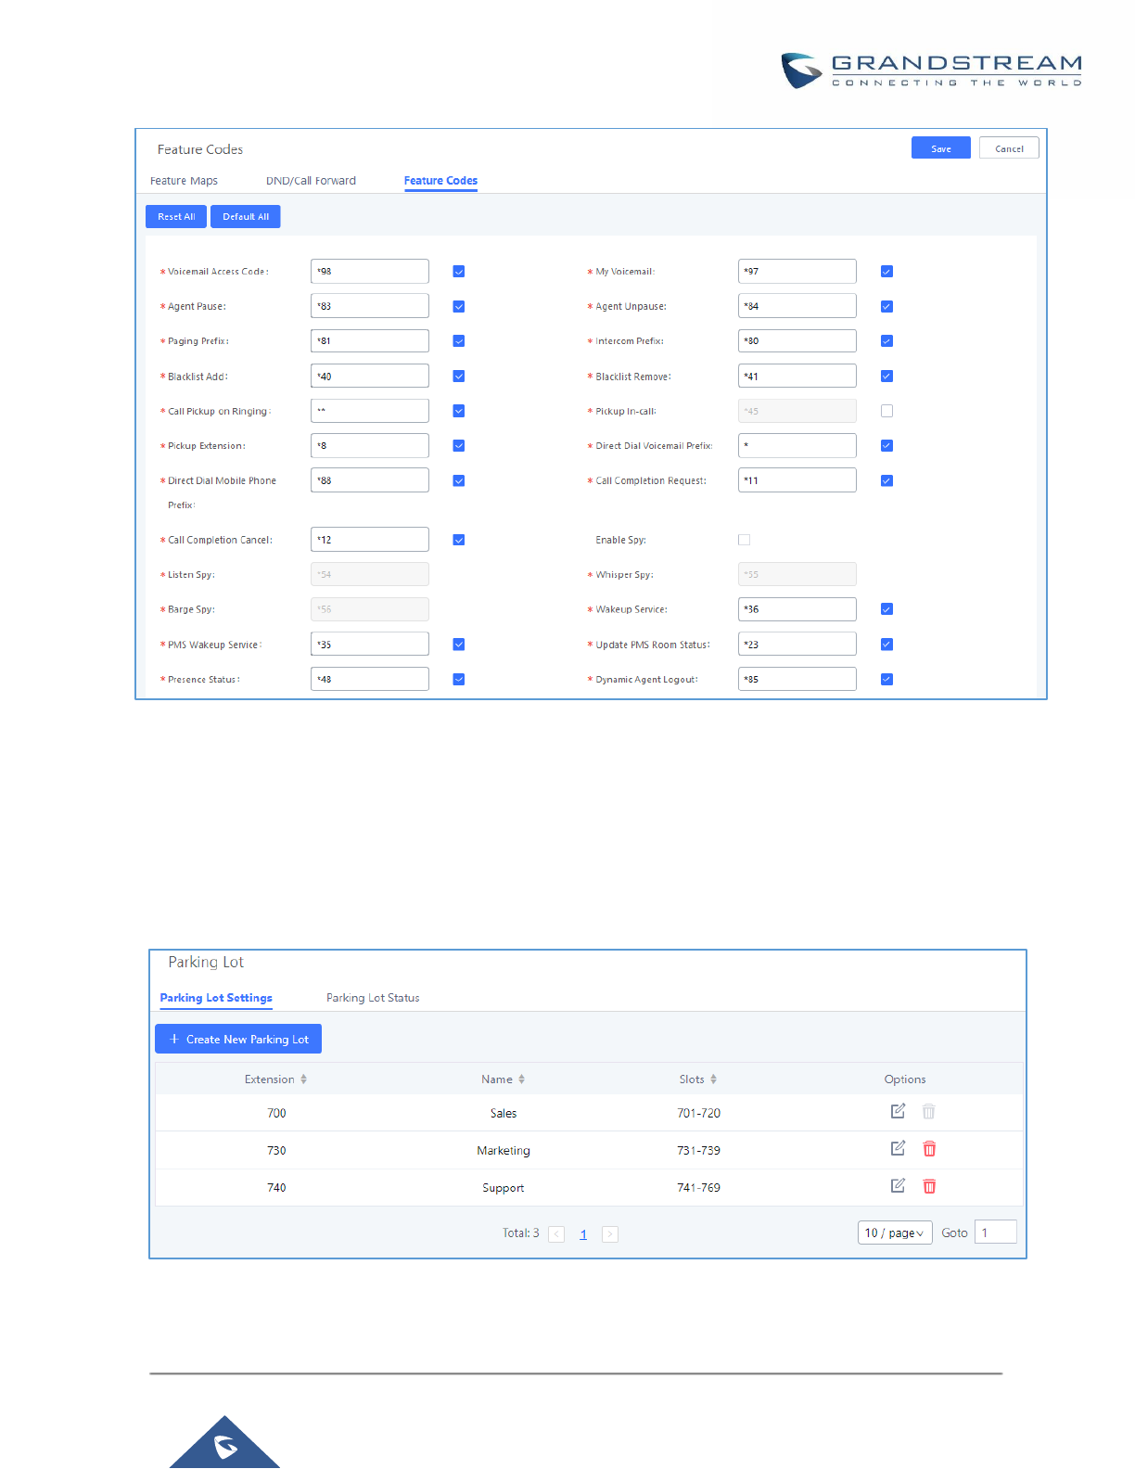Viewport: 1135px width, 1469px height.
Task: Edit the Marketing parking lot
Action: pos(898,1148)
